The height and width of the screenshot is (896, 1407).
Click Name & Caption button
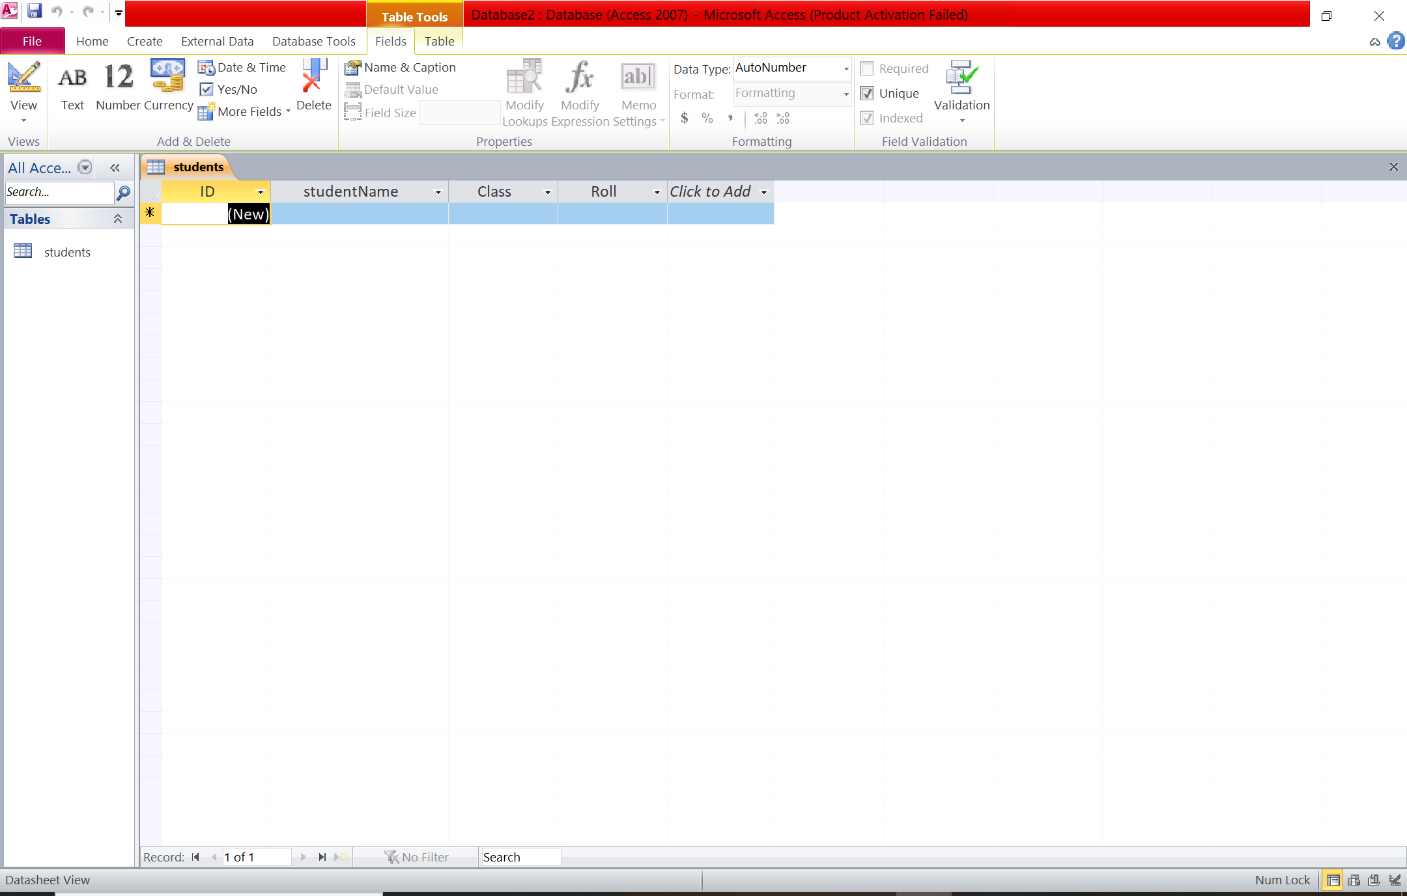401,68
